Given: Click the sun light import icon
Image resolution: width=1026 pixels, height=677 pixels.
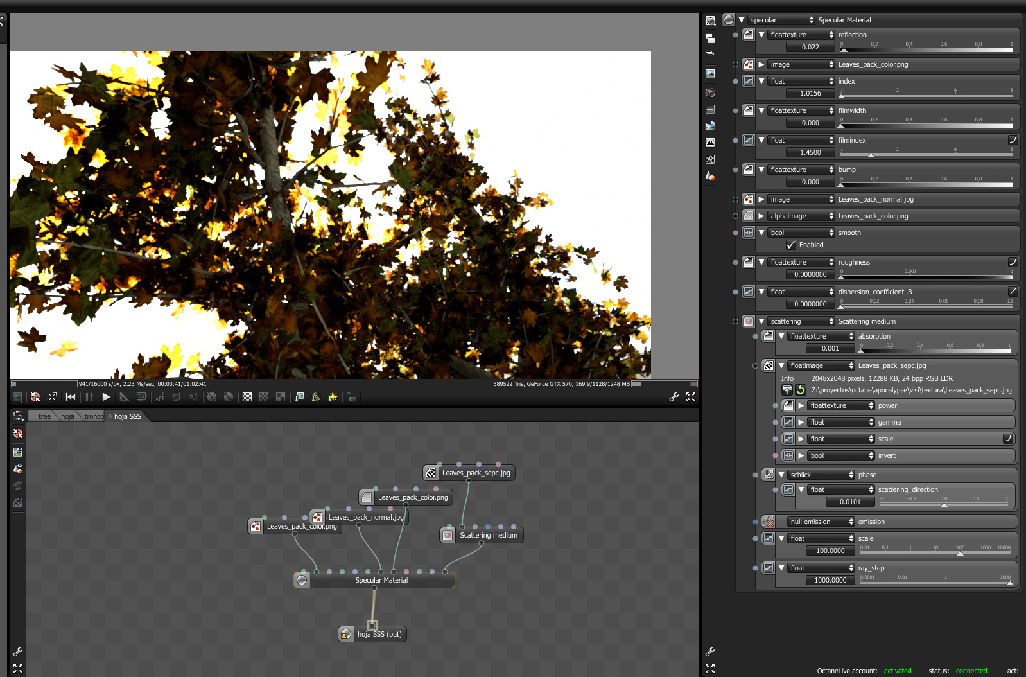Looking at the screenshot, I should tap(332, 397).
